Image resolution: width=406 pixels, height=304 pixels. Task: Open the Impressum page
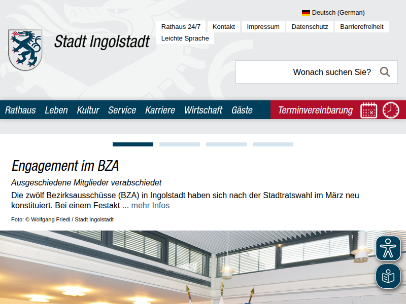263,27
